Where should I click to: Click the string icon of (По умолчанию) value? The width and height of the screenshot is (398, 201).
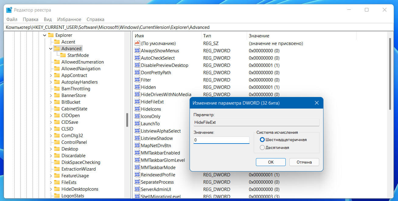137,43
